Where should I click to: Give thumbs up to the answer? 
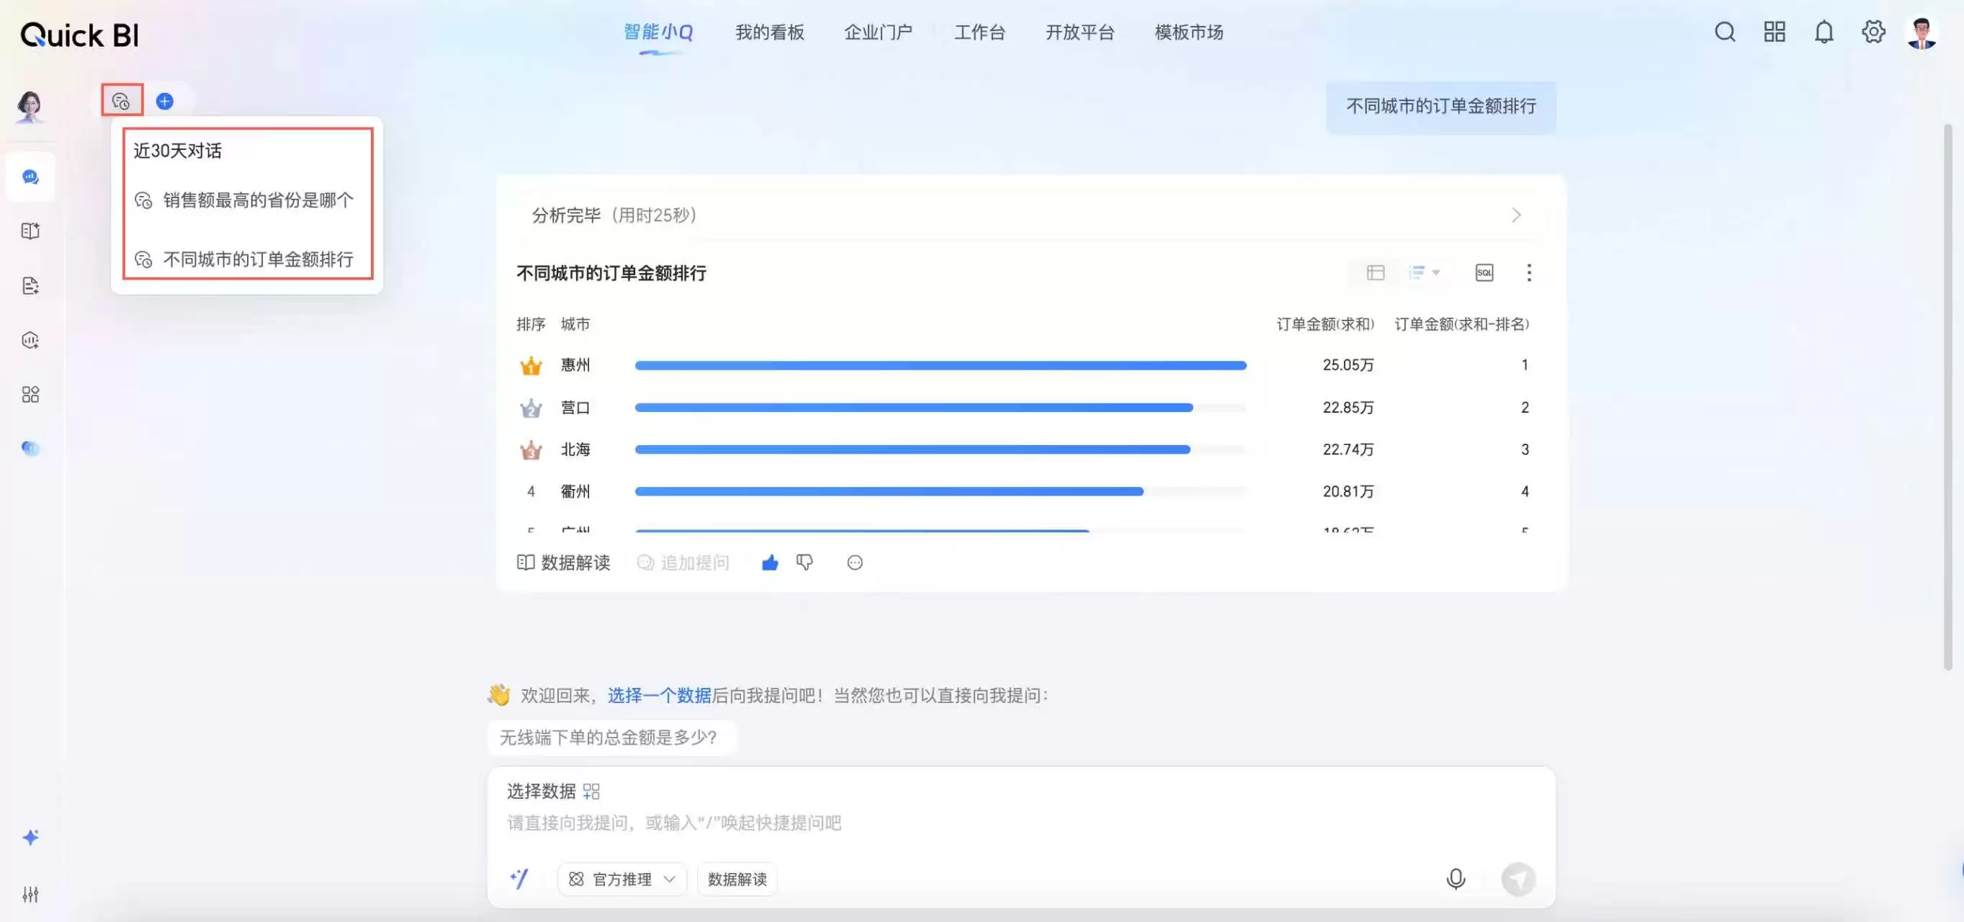point(770,563)
